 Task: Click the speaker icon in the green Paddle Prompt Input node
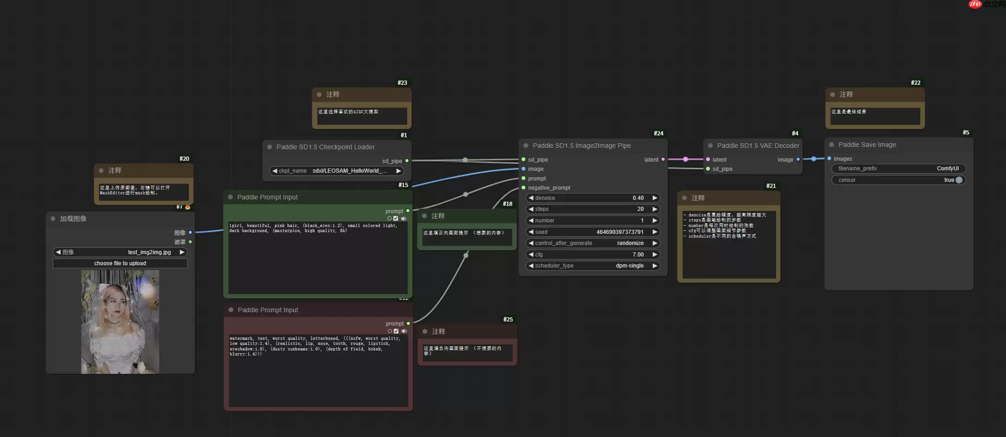click(x=404, y=219)
